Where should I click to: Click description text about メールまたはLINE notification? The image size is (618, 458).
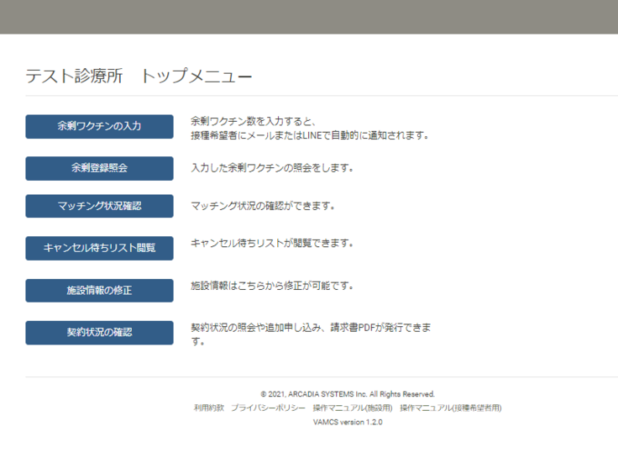pyautogui.click(x=310, y=134)
